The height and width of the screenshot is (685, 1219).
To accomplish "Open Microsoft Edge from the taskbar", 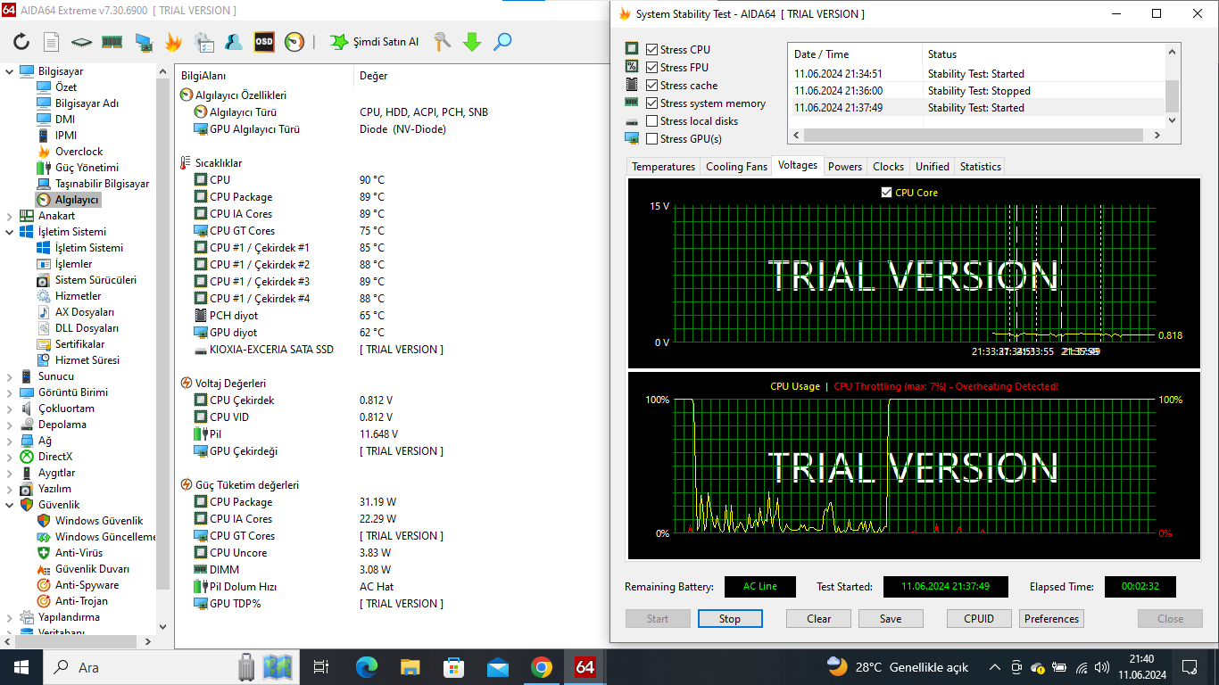I will click(x=366, y=667).
